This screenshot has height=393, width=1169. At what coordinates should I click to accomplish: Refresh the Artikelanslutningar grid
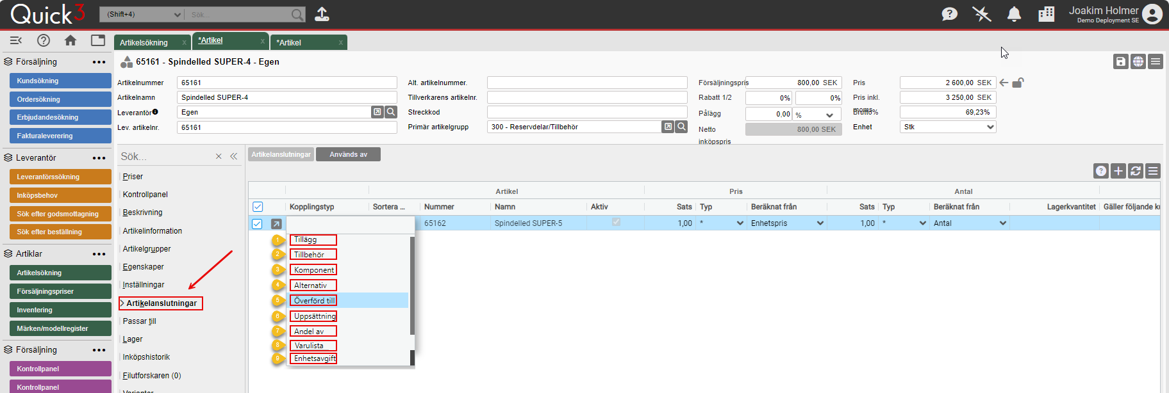click(x=1136, y=171)
